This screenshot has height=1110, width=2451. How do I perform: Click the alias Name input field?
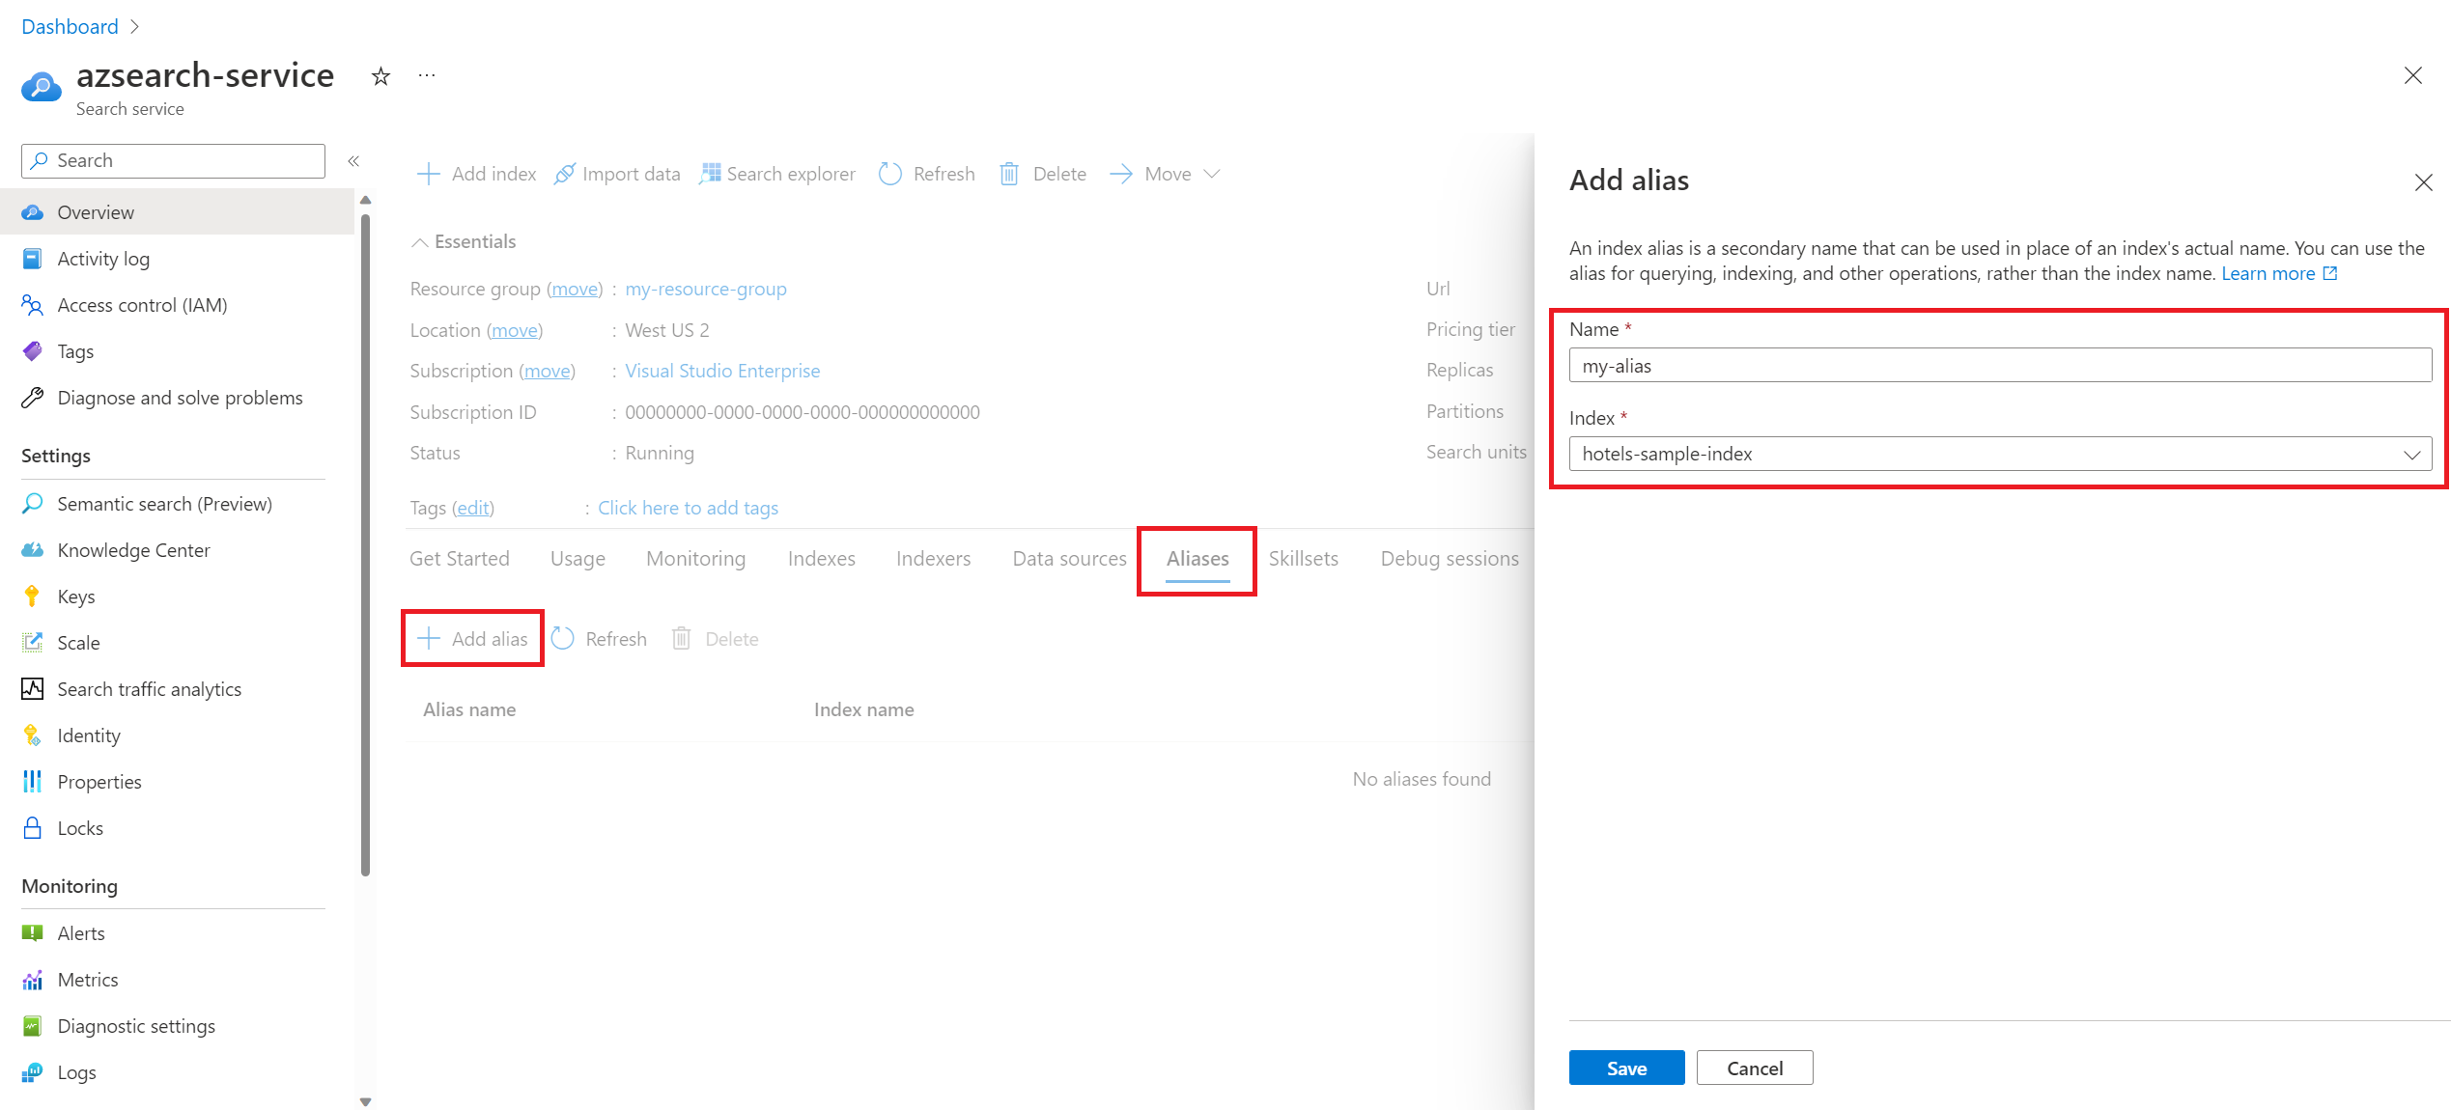click(x=1999, y=366)
